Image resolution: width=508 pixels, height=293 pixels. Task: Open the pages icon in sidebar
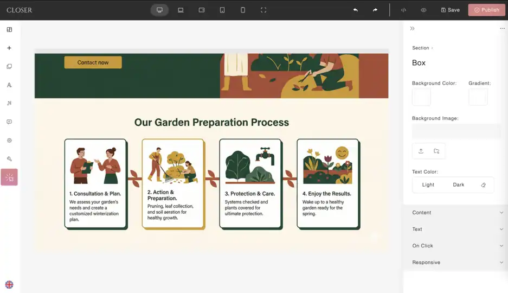[9, 66]
